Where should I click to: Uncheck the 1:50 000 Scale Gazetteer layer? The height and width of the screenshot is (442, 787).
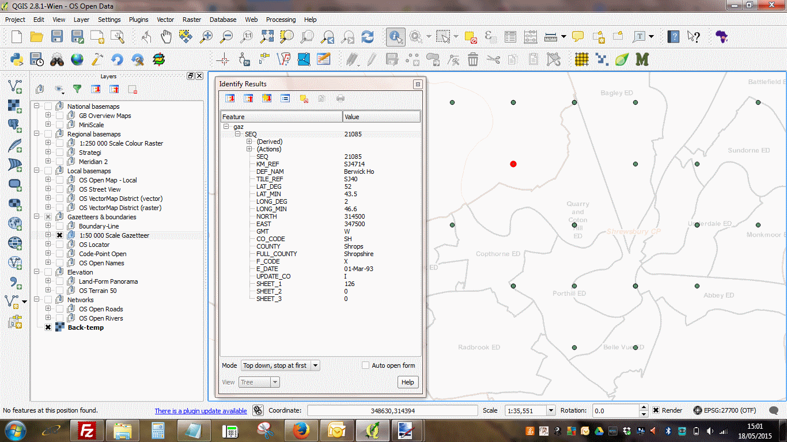click(59, 235)
